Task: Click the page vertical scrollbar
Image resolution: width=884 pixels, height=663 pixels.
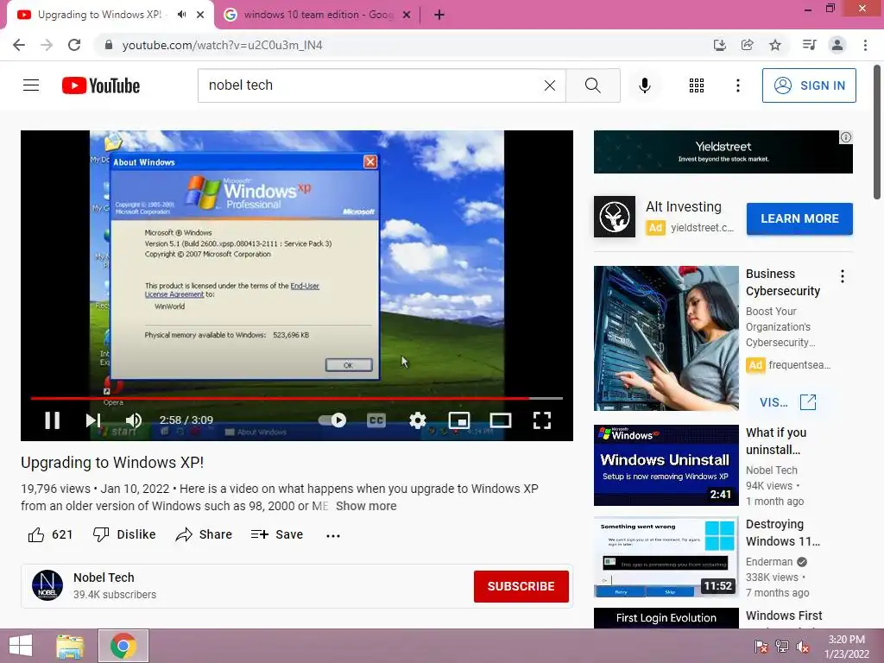Action: (877, 132)
